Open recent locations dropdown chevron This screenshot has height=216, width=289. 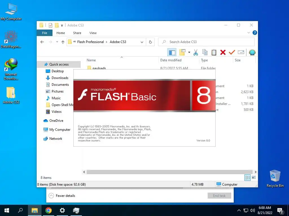57,42
